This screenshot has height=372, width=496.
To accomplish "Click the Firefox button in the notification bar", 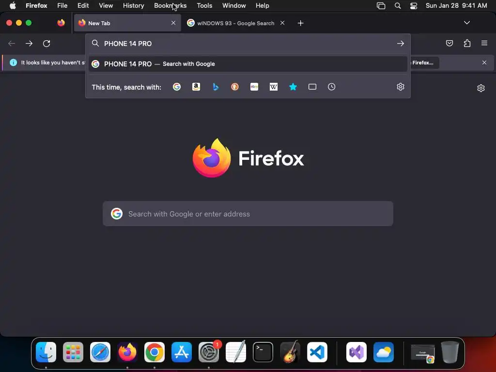I will click(424, 62).
